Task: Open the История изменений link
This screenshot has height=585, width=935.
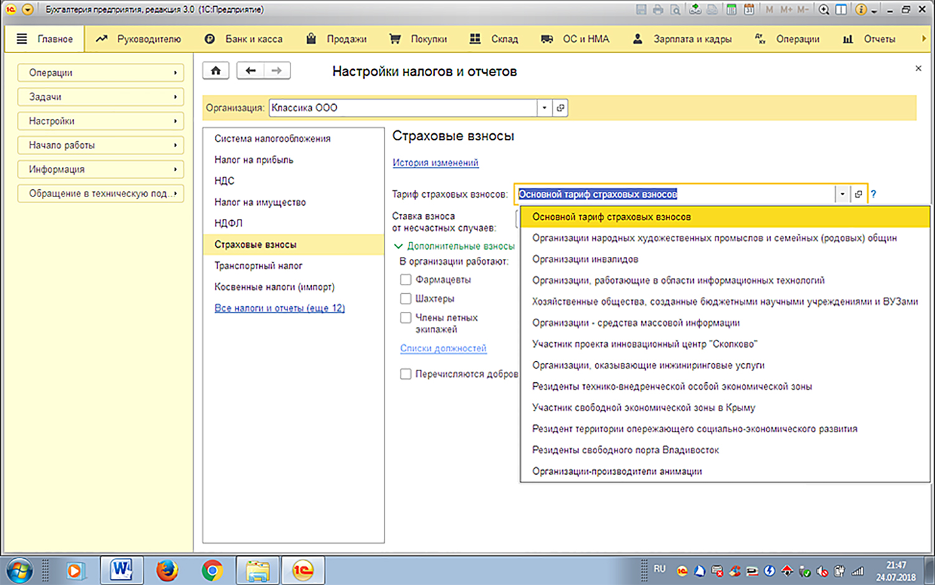Action: click(x=435, y=163)
